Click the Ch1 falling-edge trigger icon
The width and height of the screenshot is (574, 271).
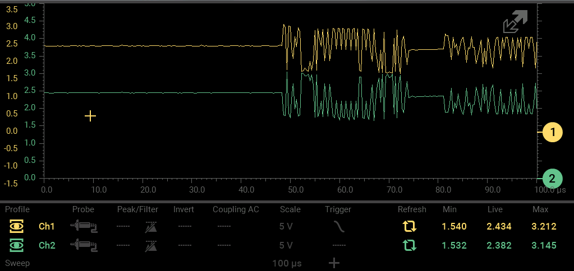click(337, 227)
